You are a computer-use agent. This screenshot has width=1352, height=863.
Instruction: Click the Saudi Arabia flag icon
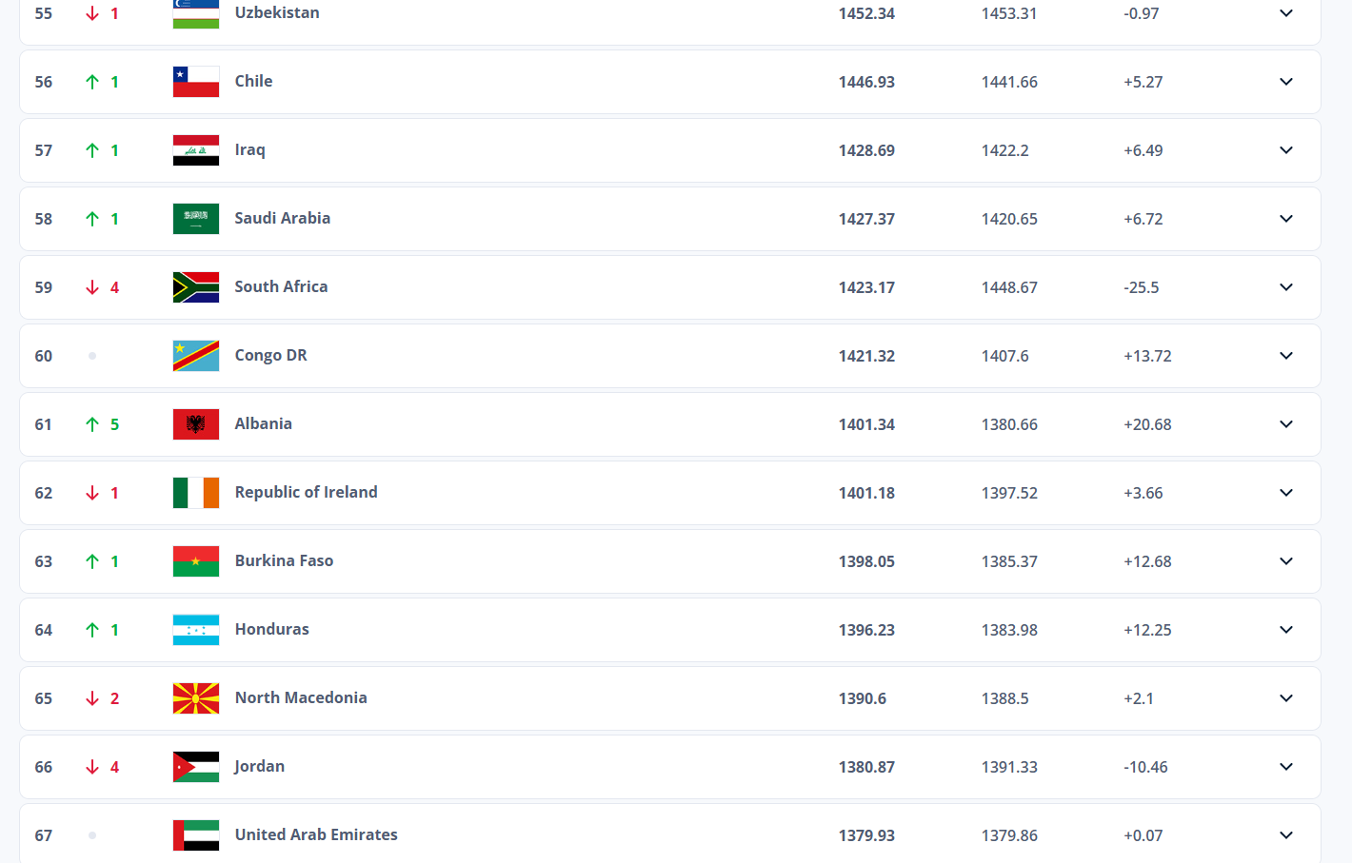[x=196, y=219]
